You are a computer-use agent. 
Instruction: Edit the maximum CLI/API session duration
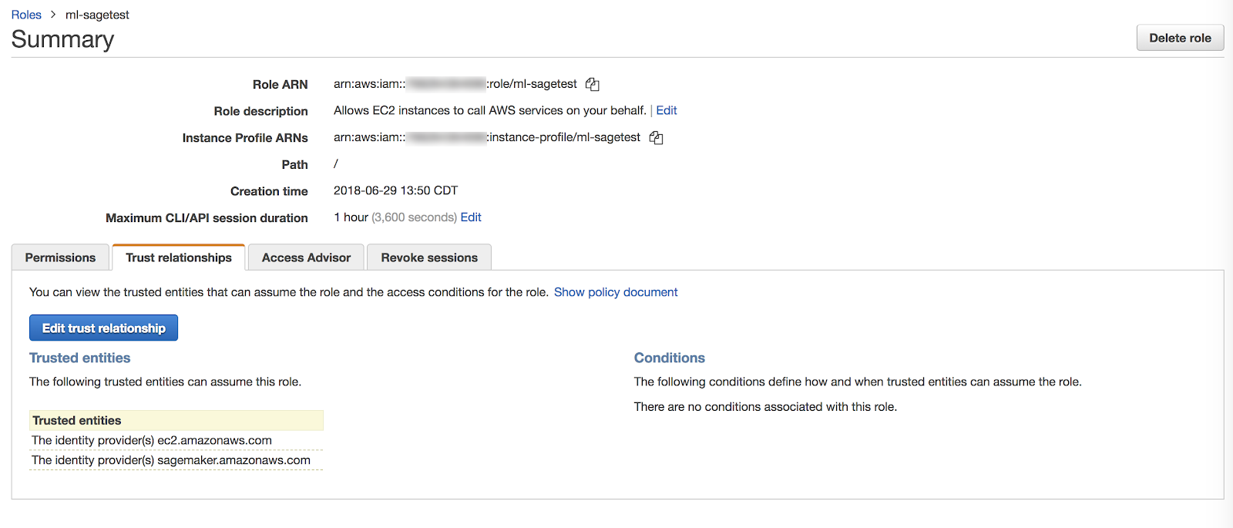(471, 217)
